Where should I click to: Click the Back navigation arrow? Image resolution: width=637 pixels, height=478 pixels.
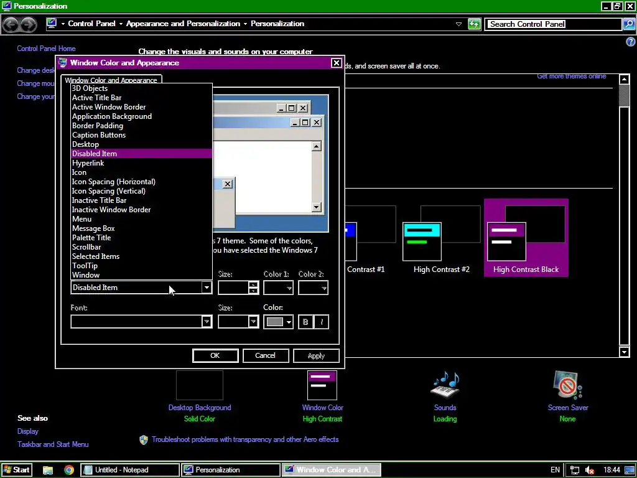pyautogui.click(x=11, y=24)
